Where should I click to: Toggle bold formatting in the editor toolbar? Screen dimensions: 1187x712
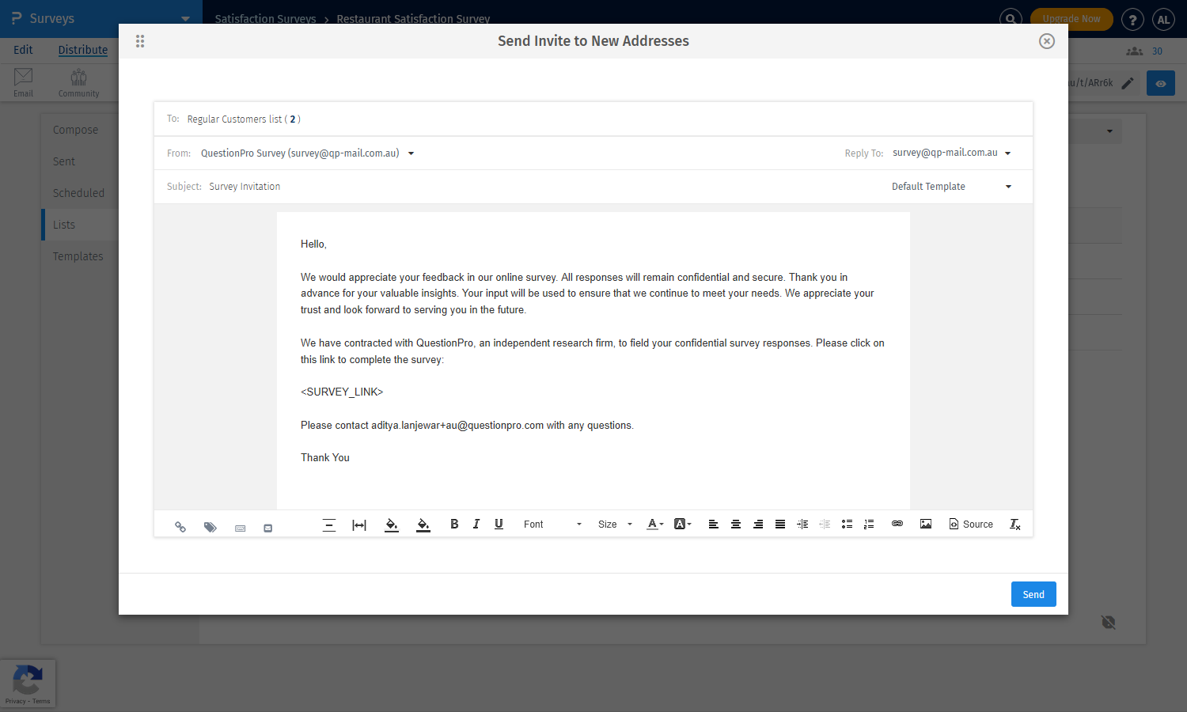(454, 524)
